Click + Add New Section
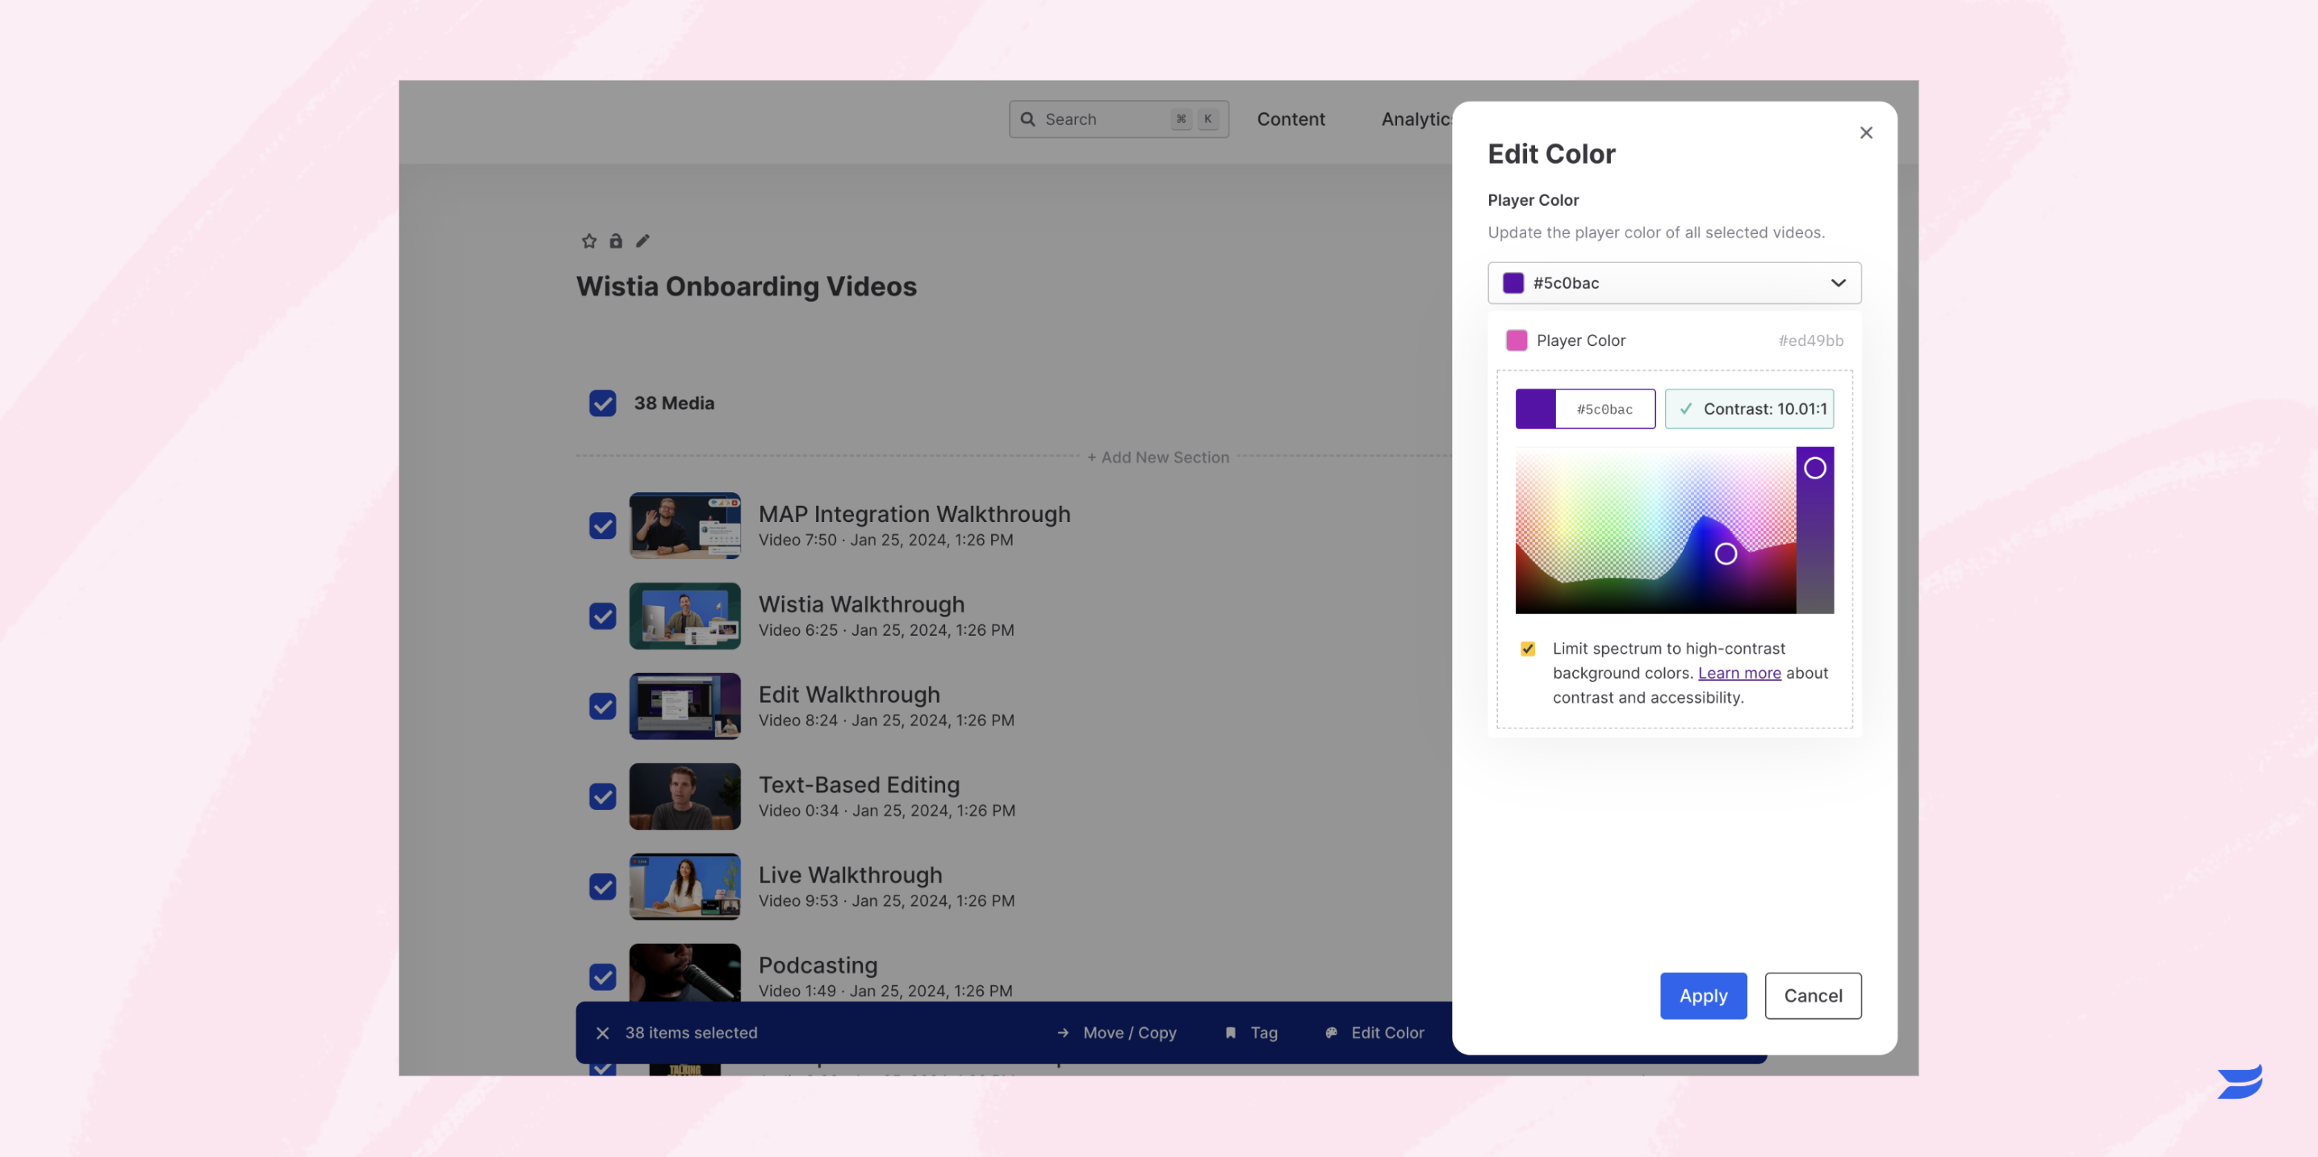The width and height of the screenshot is (2318, 1157). pyautogui.click(x=1157, y=457)
